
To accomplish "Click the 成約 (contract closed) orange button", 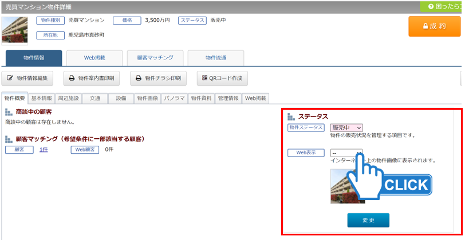I will coord(435,26).
